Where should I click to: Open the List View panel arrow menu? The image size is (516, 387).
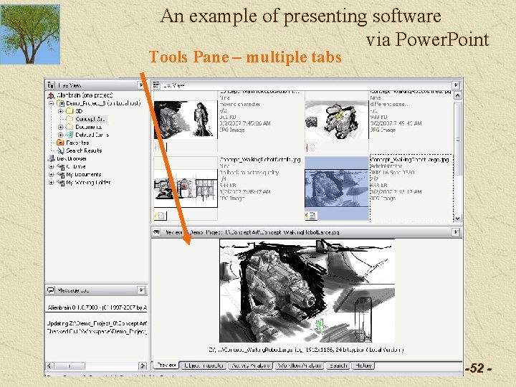(x=456, y=85)
